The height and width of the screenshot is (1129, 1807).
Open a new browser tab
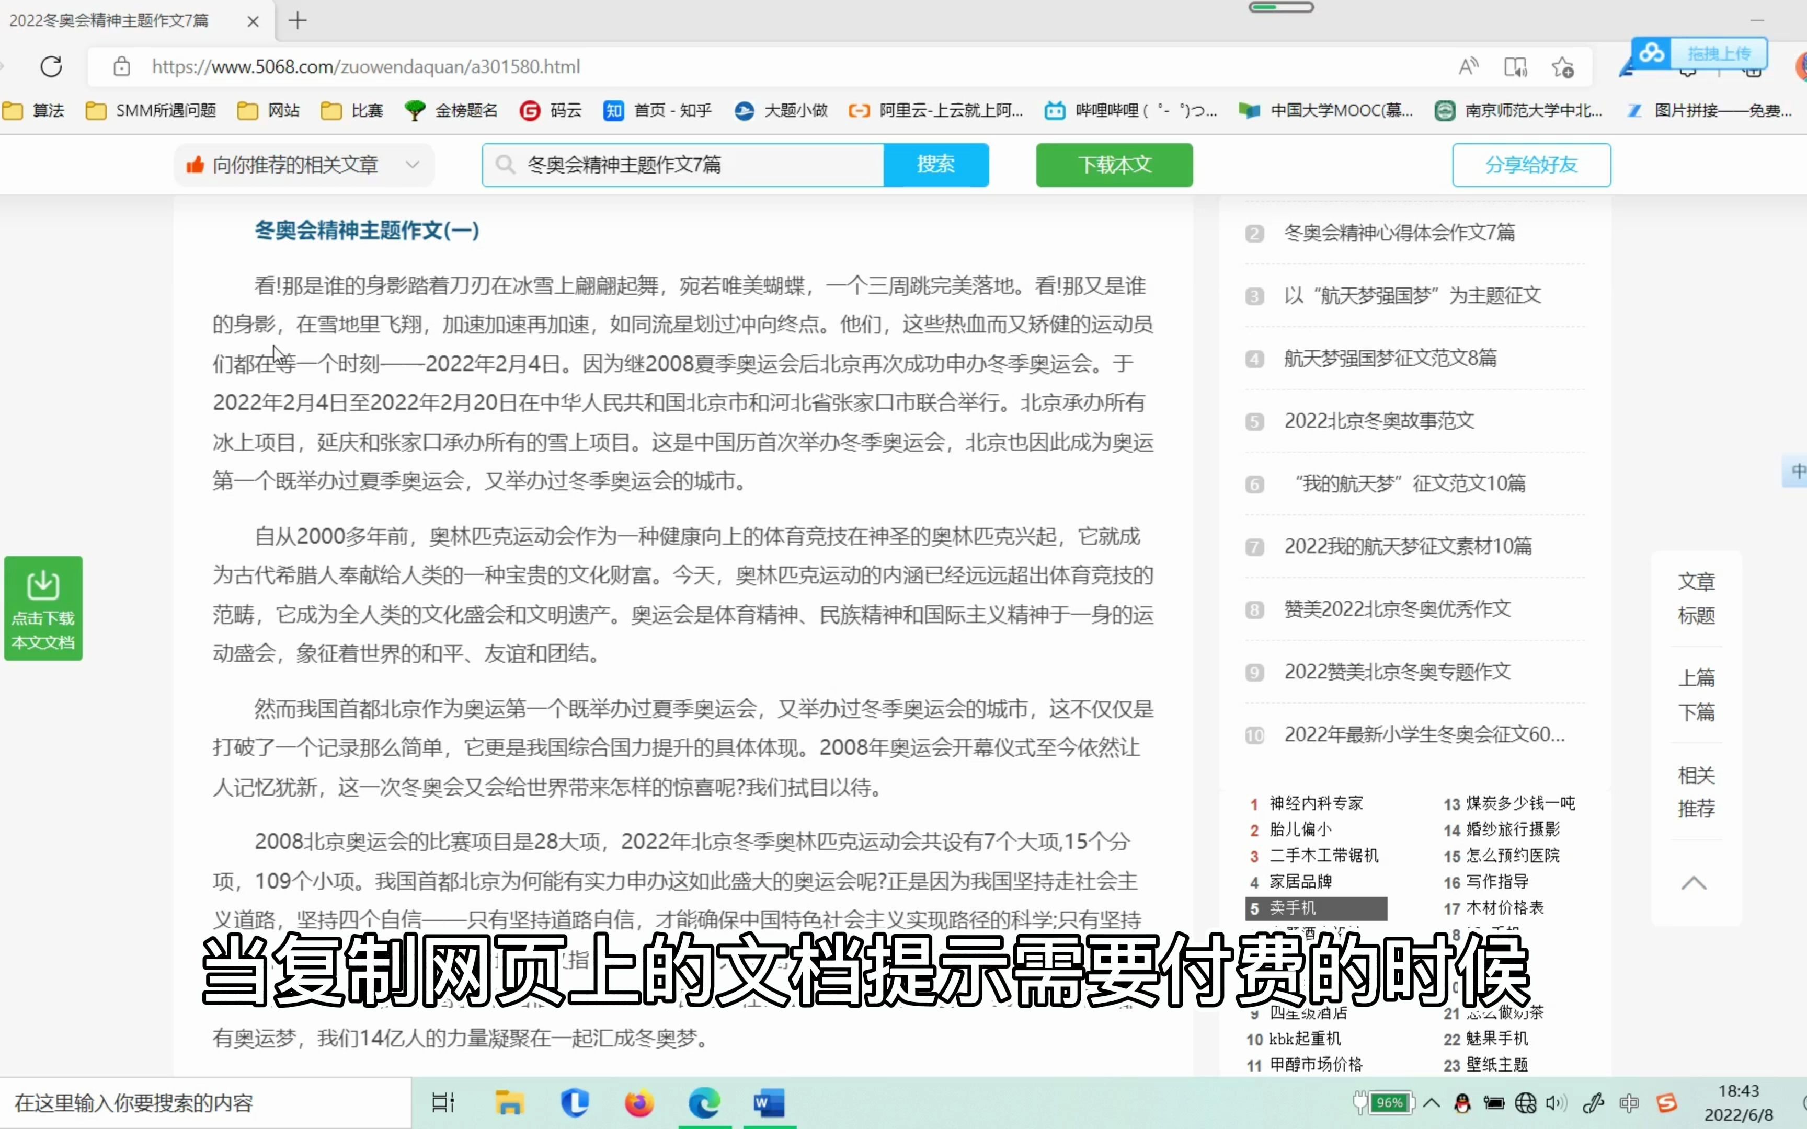(x=297, y=20)
